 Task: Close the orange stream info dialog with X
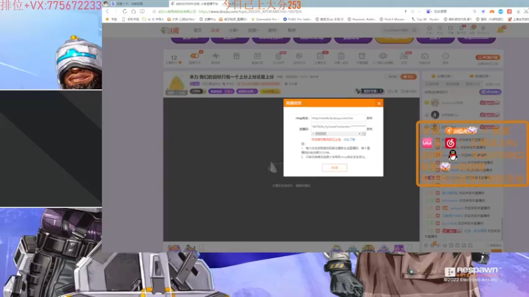click(x=379, y=104)
